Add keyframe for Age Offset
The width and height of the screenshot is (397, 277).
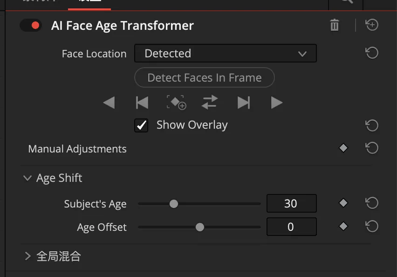pos(343,227)
